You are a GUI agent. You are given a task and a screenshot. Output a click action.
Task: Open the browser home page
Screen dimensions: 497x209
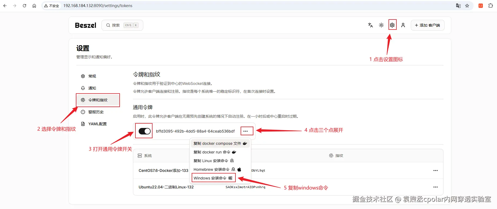(34, 6)
